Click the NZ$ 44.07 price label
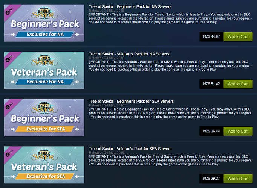Image resolution: width=257 pixels, height=188 pixels. (x=211, y=36)
